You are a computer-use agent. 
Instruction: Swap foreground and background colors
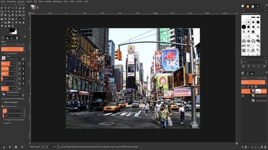click(x=16, y=29)
